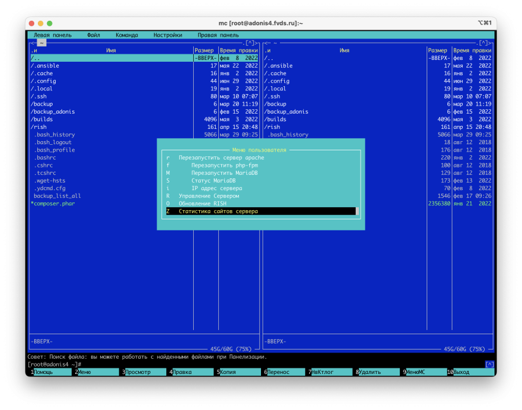Image resolution: width=522 pixels, height=410 pixels.
Task: Click right panel back arrow <
Action: 266,43
